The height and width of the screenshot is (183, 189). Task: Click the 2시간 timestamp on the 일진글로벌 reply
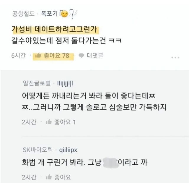(29, 122)
